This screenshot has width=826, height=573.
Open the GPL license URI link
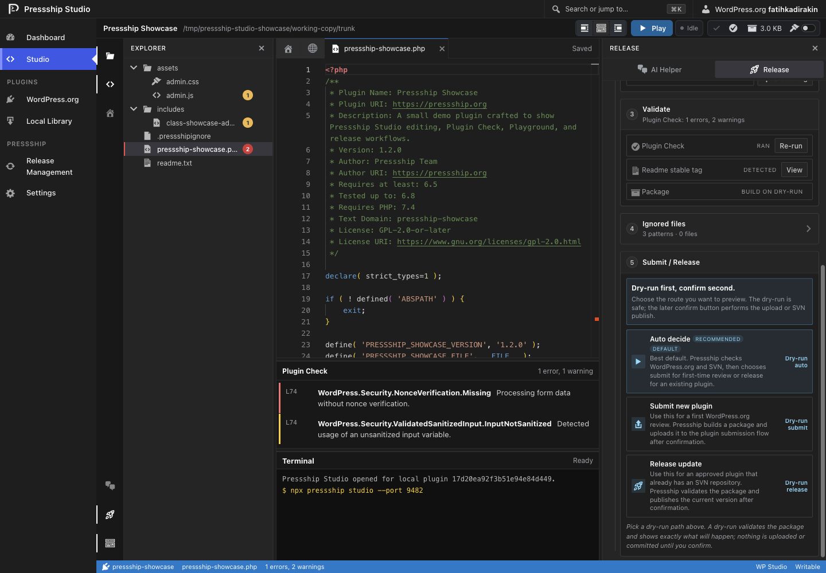pyautogui.click(x=489, y=242)
